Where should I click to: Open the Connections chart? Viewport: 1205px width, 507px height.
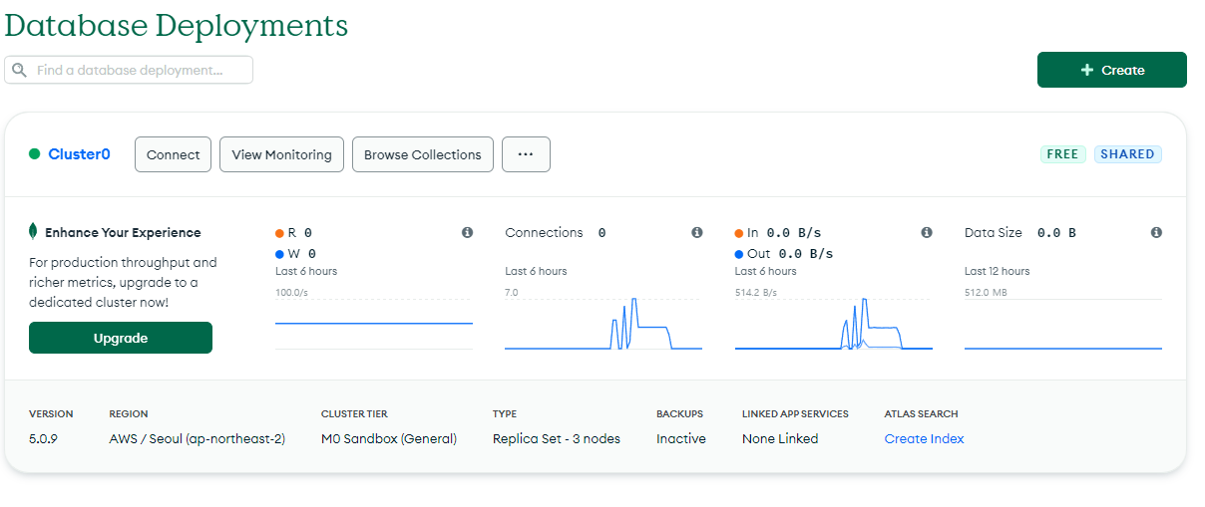coord(603,321)
